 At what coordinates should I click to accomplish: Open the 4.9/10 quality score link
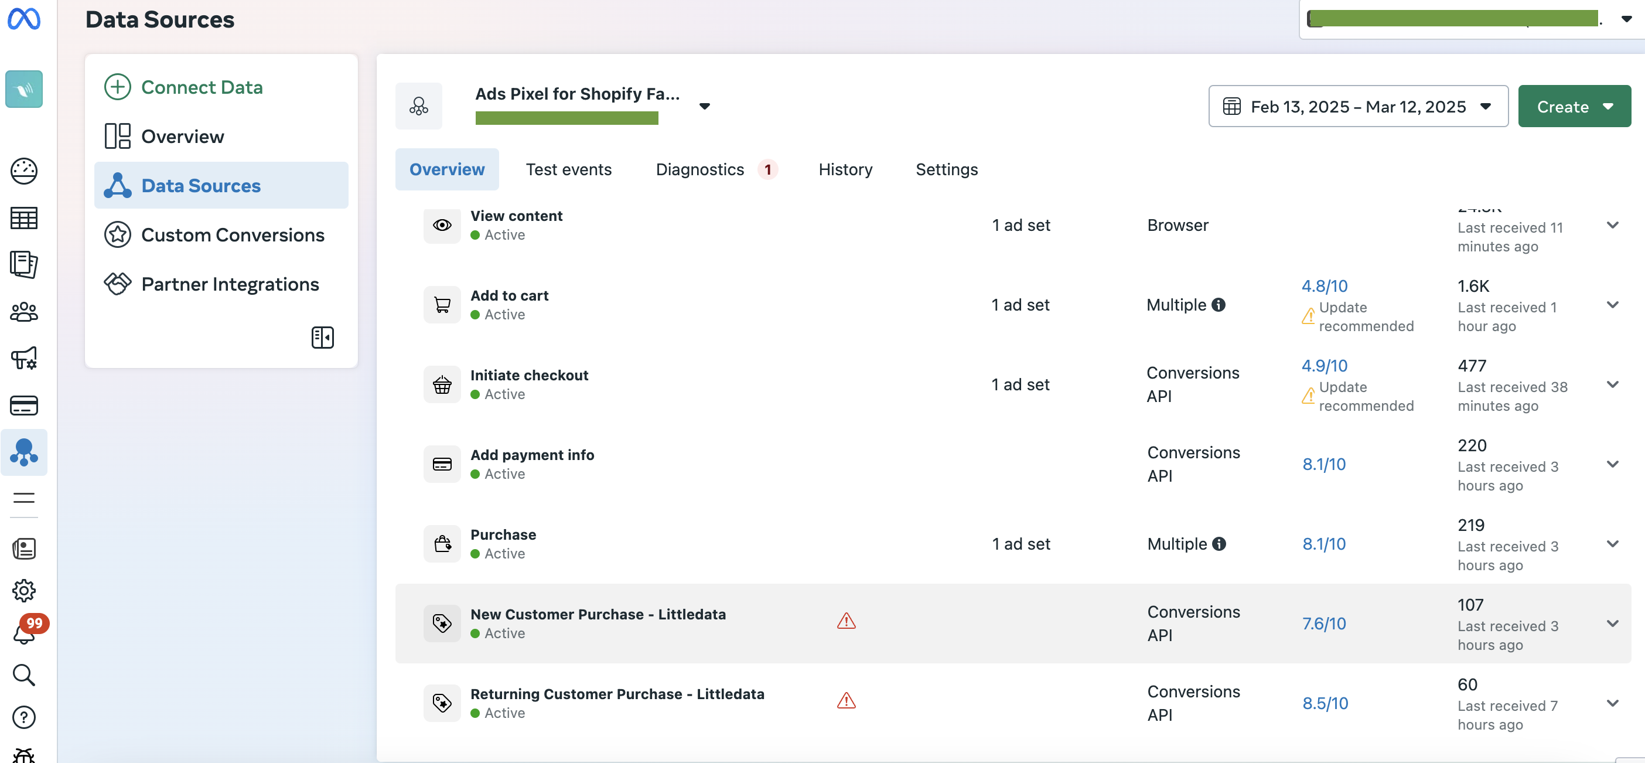pos(1325,366)
